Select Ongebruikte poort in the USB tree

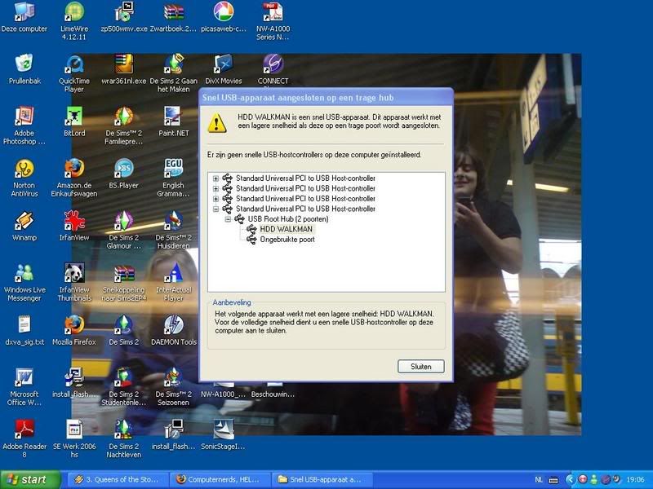[x=287, y=240]
